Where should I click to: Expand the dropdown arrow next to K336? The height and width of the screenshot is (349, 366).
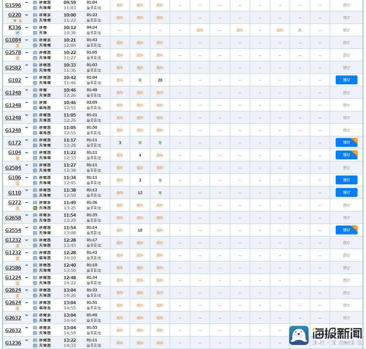(27, 27)
